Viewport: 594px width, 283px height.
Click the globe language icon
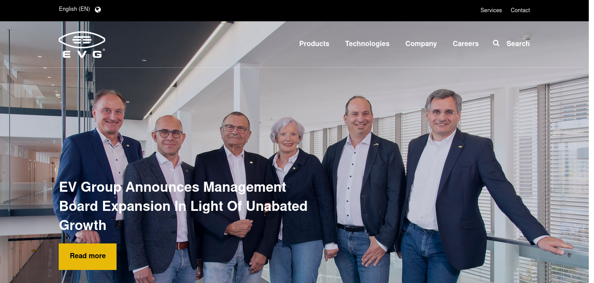[98, 10]
